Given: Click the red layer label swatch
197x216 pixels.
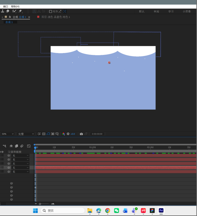Looking at the screenshot, I should (x=38, y=17).
